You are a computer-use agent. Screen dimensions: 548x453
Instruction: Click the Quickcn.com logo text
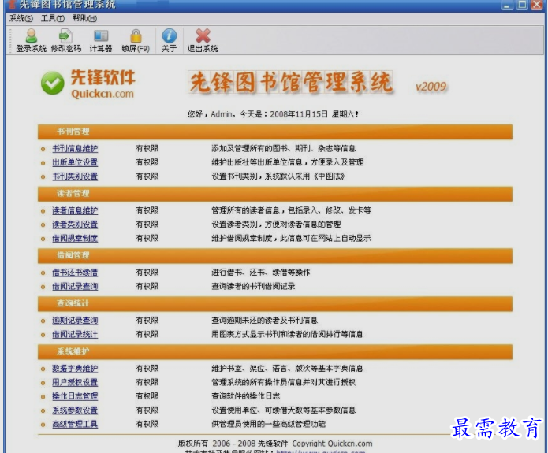pos(103,94)
